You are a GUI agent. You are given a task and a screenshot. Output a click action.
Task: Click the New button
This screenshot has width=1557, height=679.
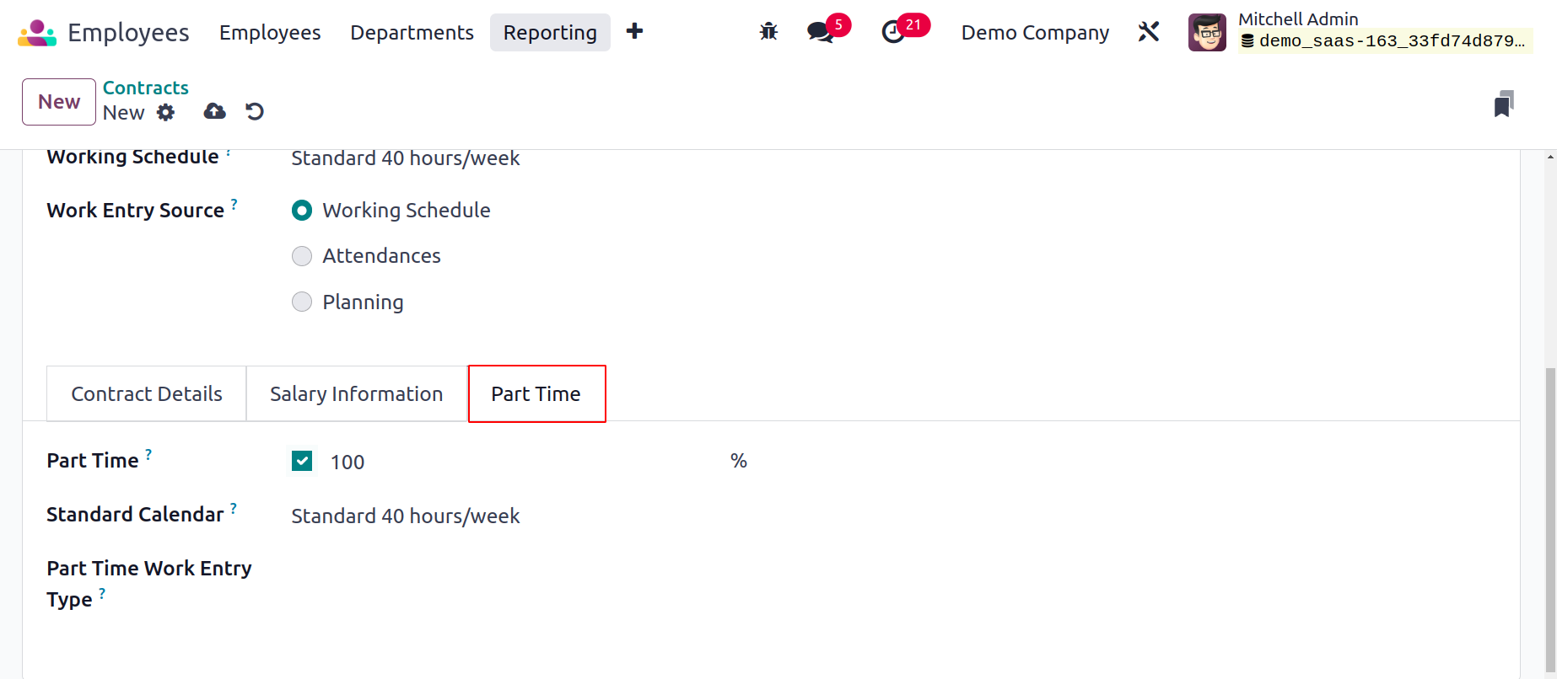coord(59,102)
